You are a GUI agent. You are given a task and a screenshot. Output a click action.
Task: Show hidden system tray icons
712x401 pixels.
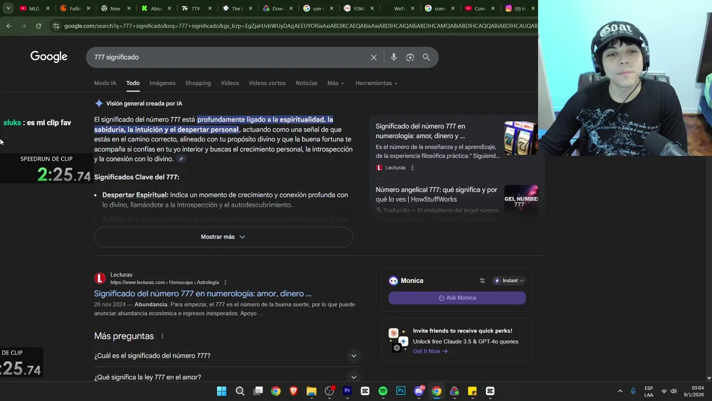[620, 391]
